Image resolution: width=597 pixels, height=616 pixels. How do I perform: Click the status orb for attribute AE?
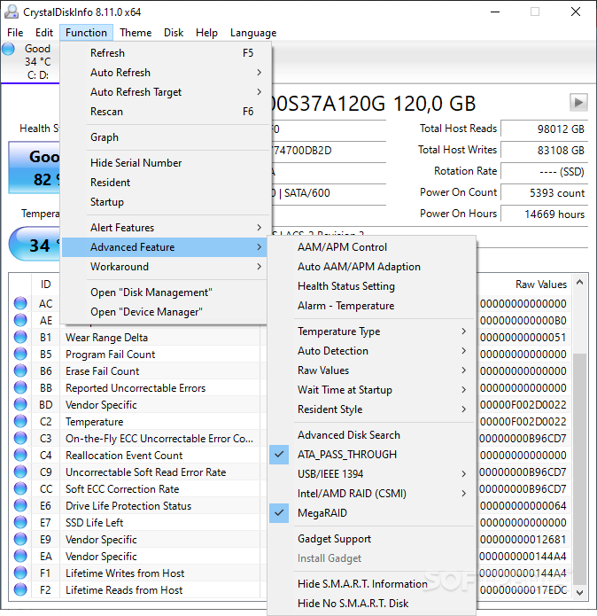coord(20,320)
